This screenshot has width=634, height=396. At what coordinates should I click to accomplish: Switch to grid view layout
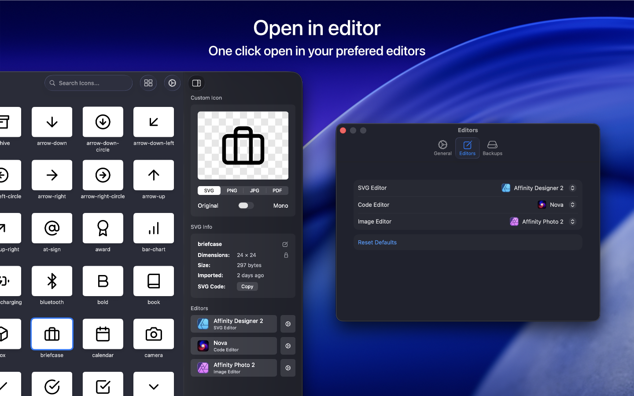[148, 83]
